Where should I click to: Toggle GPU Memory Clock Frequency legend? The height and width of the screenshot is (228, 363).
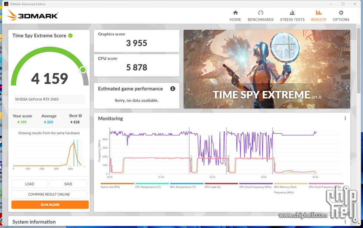point(290,188)
